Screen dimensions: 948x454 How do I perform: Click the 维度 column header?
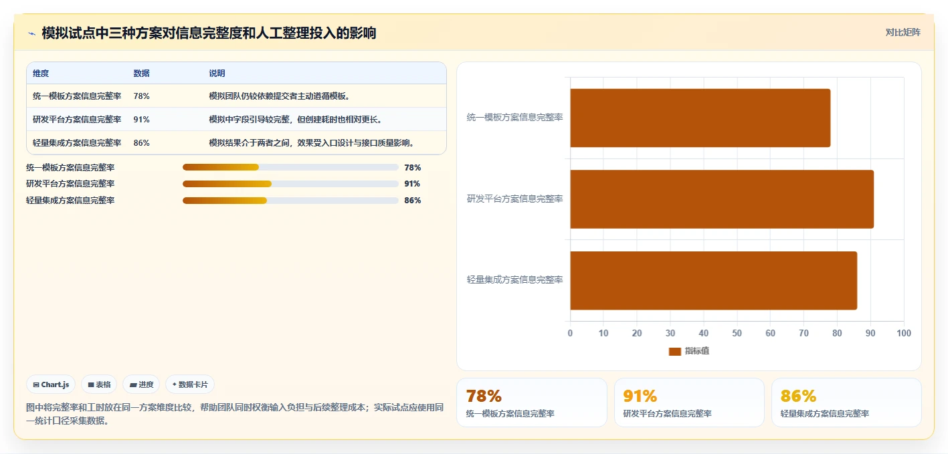[41, 74]
